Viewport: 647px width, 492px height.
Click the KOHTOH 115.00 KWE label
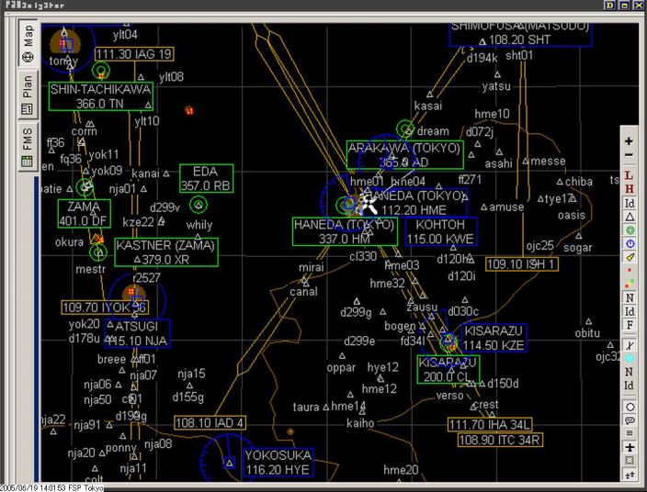pyautogui.click(x=441, y=231)
